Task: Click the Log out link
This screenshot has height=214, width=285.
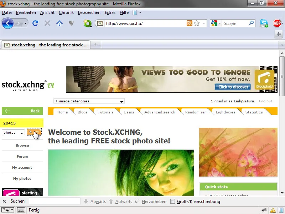Action: (265, 101)
